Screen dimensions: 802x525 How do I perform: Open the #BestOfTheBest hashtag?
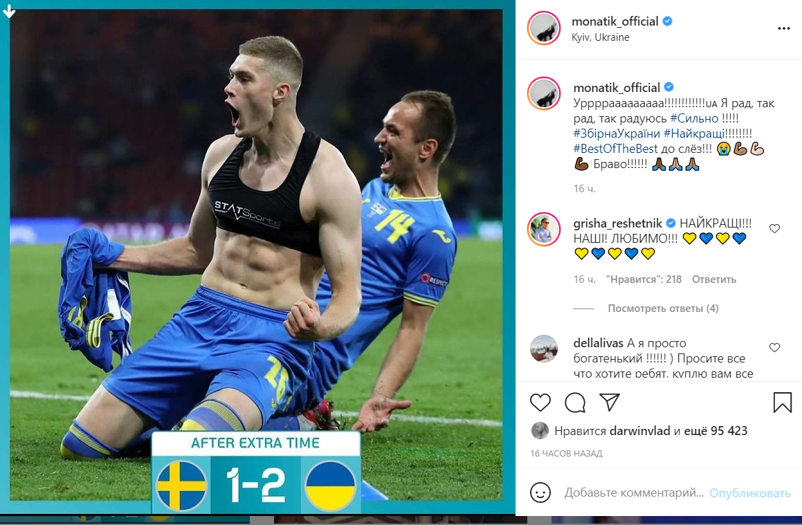(x=615, y=149)
